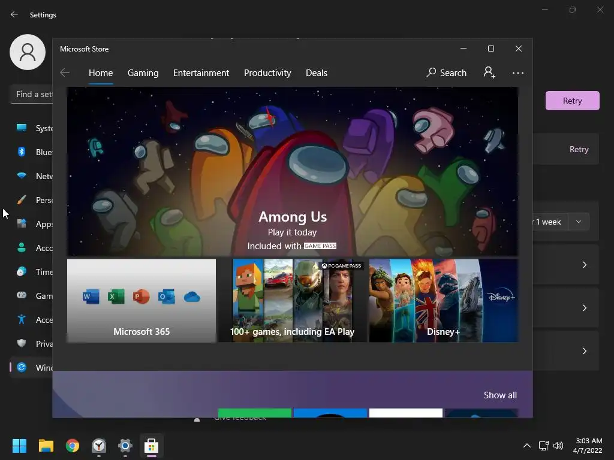This screenshot has width=614, height=460.
Task: Switch to the Gaming tab
Action: click(143, 73)
